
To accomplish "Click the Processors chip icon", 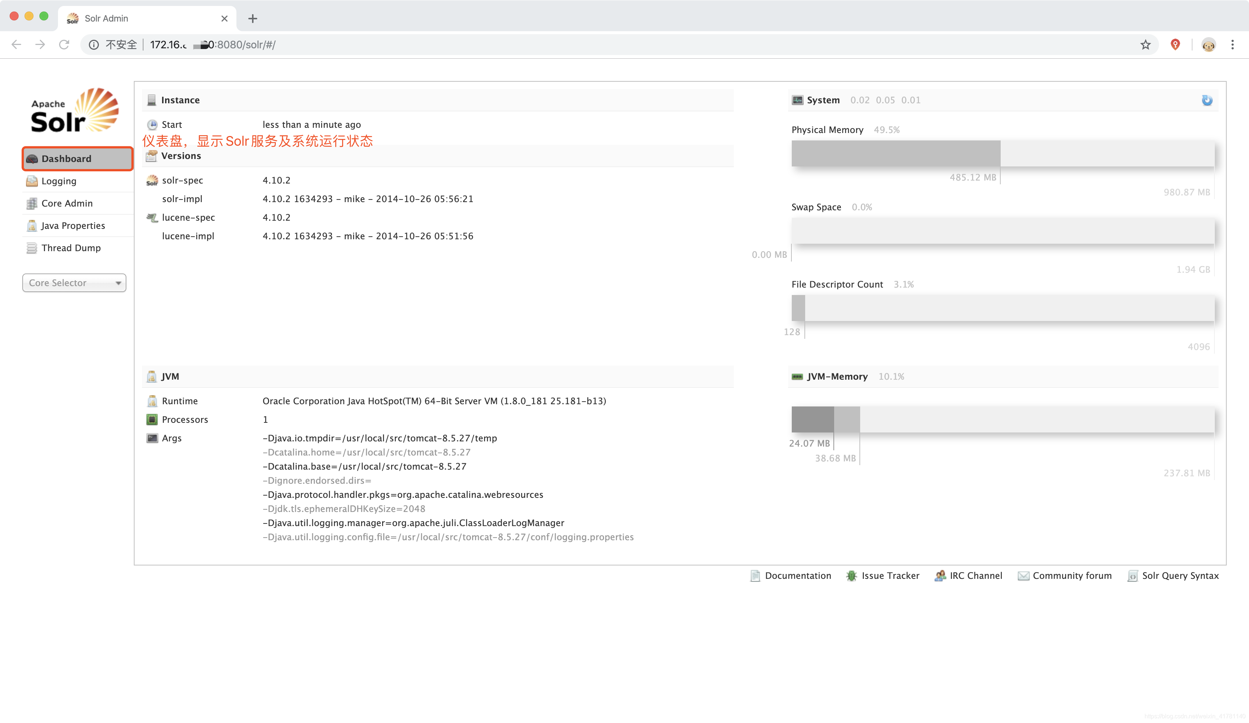I will pos(152,419).
